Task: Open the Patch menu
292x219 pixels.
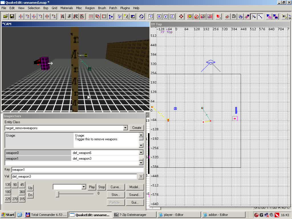Action: point(113,8)
